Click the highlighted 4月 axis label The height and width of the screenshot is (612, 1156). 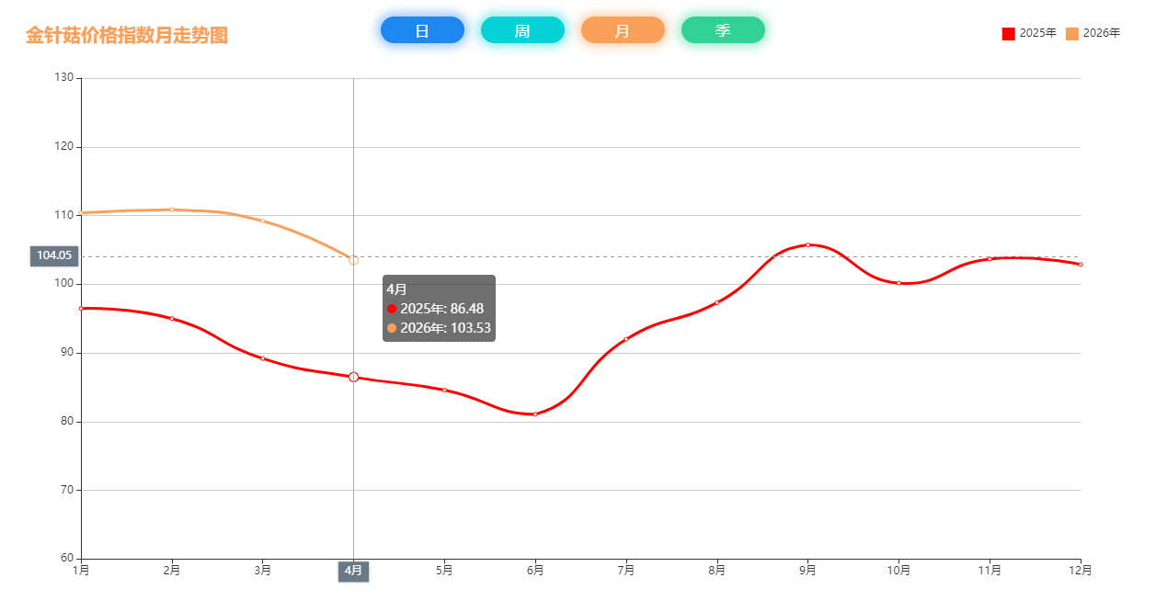coord(353,571)
